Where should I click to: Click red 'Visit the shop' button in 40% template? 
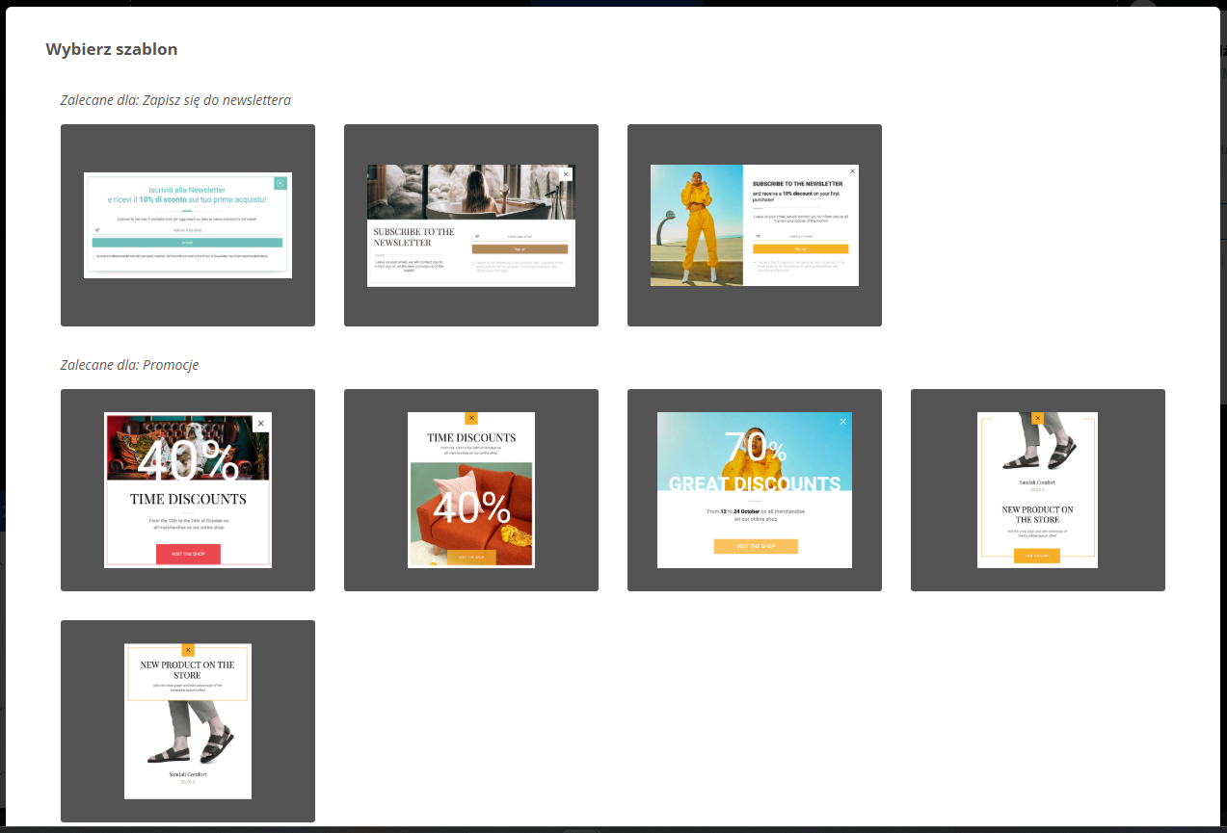[x=188, y=554]
